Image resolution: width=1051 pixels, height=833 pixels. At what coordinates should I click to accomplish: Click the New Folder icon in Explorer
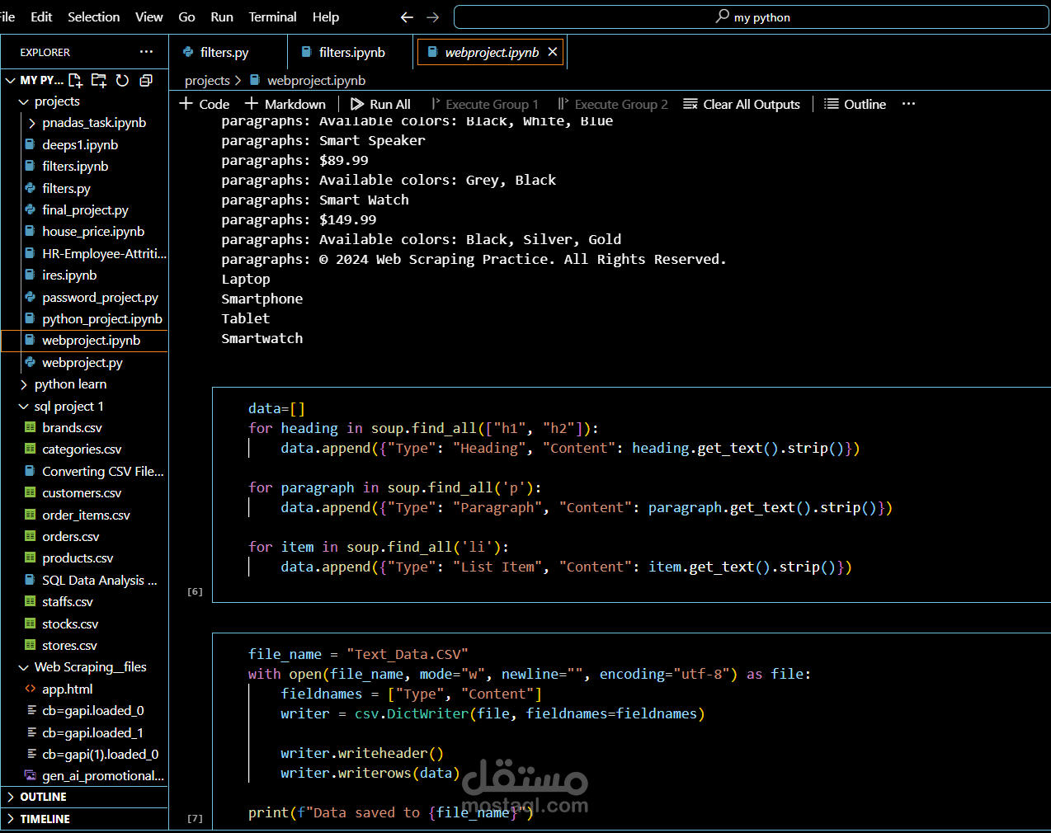tap(99, 80)
